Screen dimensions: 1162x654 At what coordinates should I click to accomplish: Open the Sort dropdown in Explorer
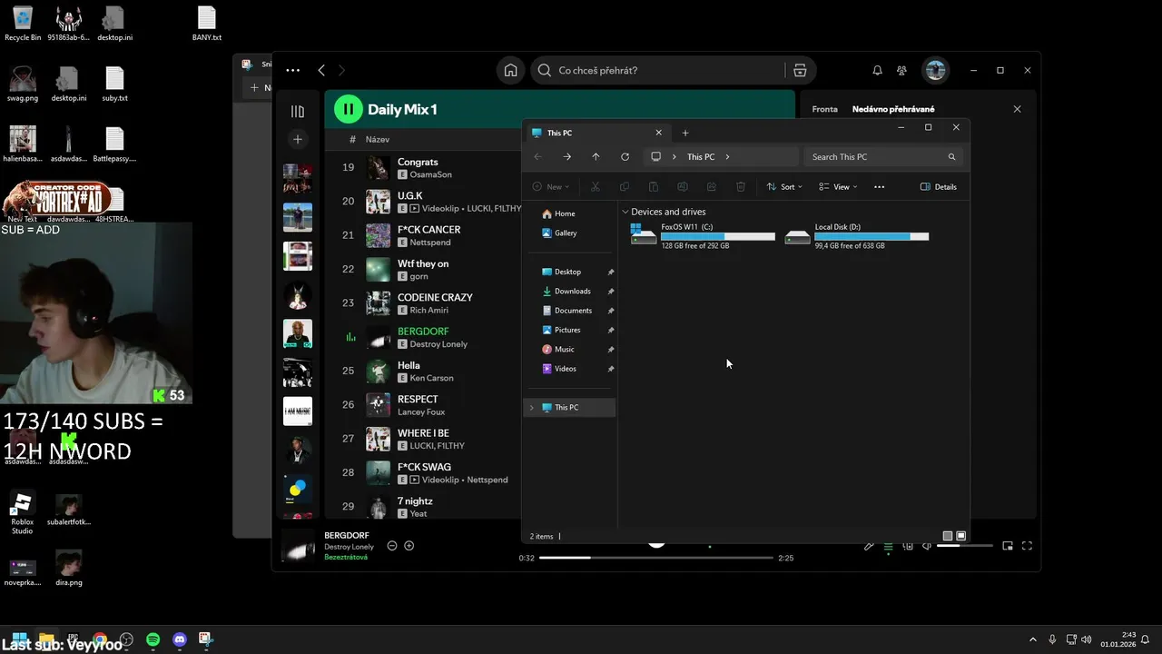pos(784,187)
